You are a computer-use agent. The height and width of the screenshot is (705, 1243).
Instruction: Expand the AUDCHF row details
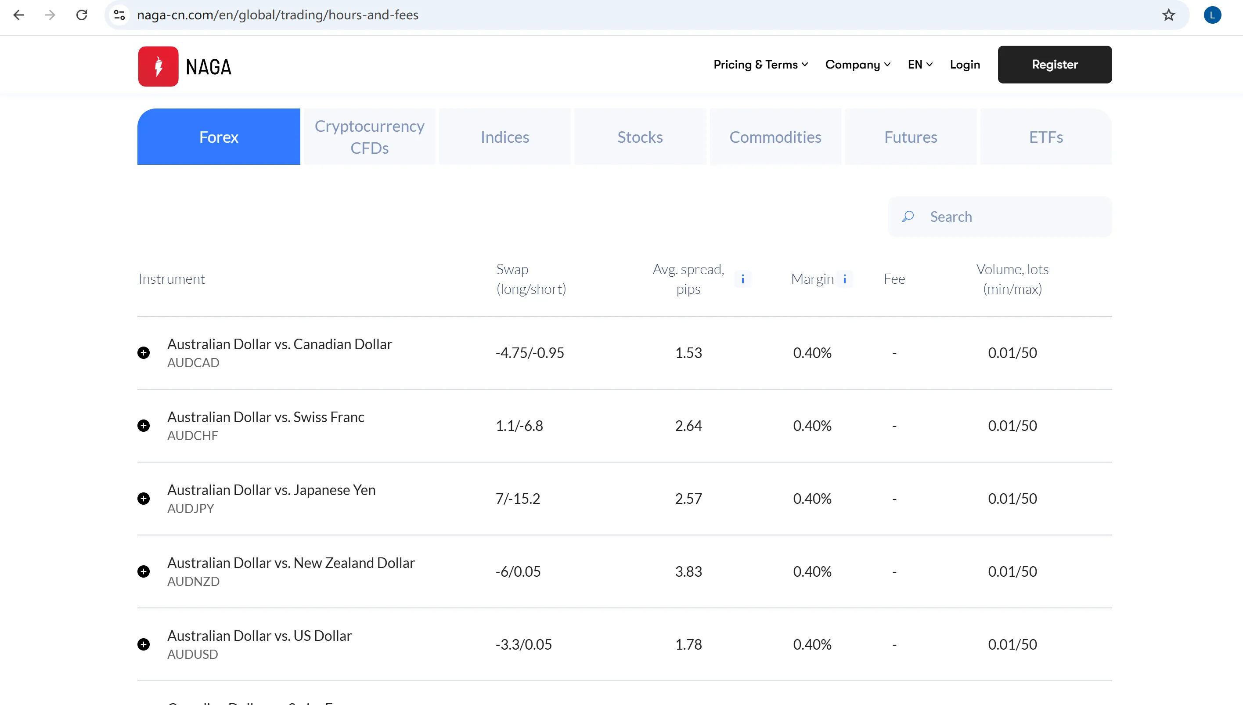coord(143,426)
